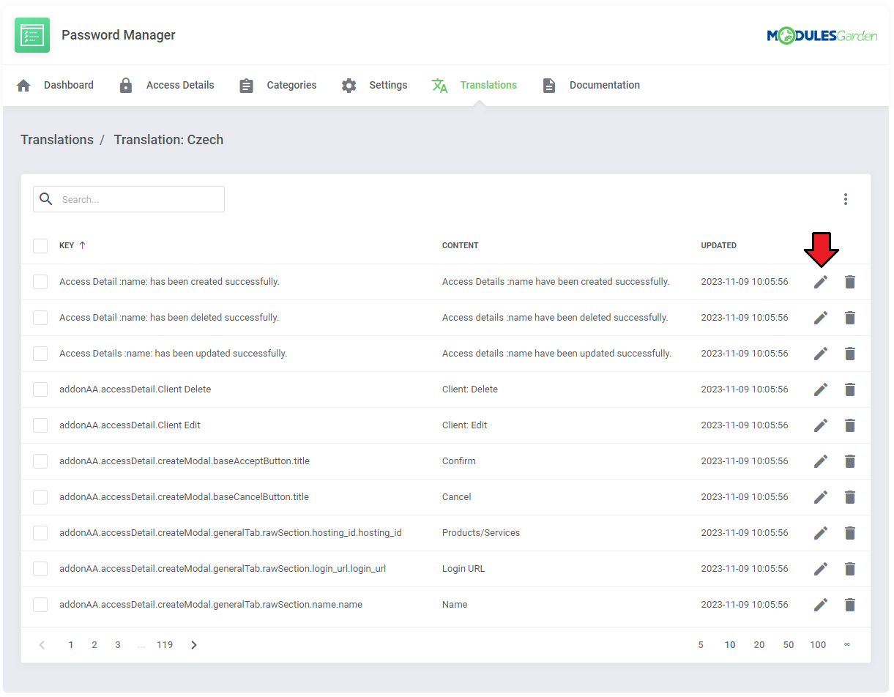Jump to page 3 in pagination
894x697 pixels.
[118, 645]
